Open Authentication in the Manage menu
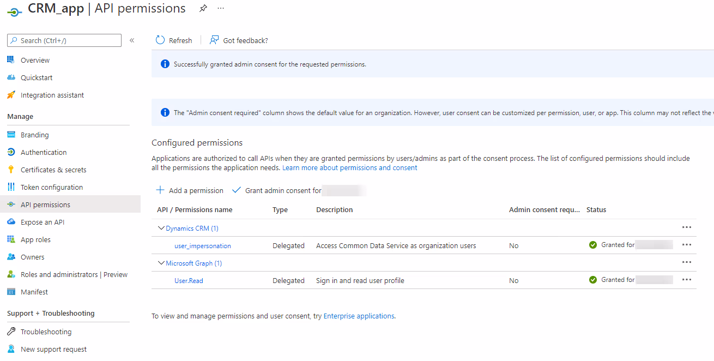The image size is (714, 361). click(44, 152)
